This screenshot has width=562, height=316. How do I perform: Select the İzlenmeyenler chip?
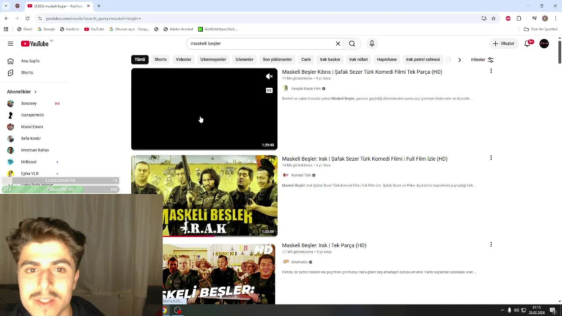click(x=213, y=59)
